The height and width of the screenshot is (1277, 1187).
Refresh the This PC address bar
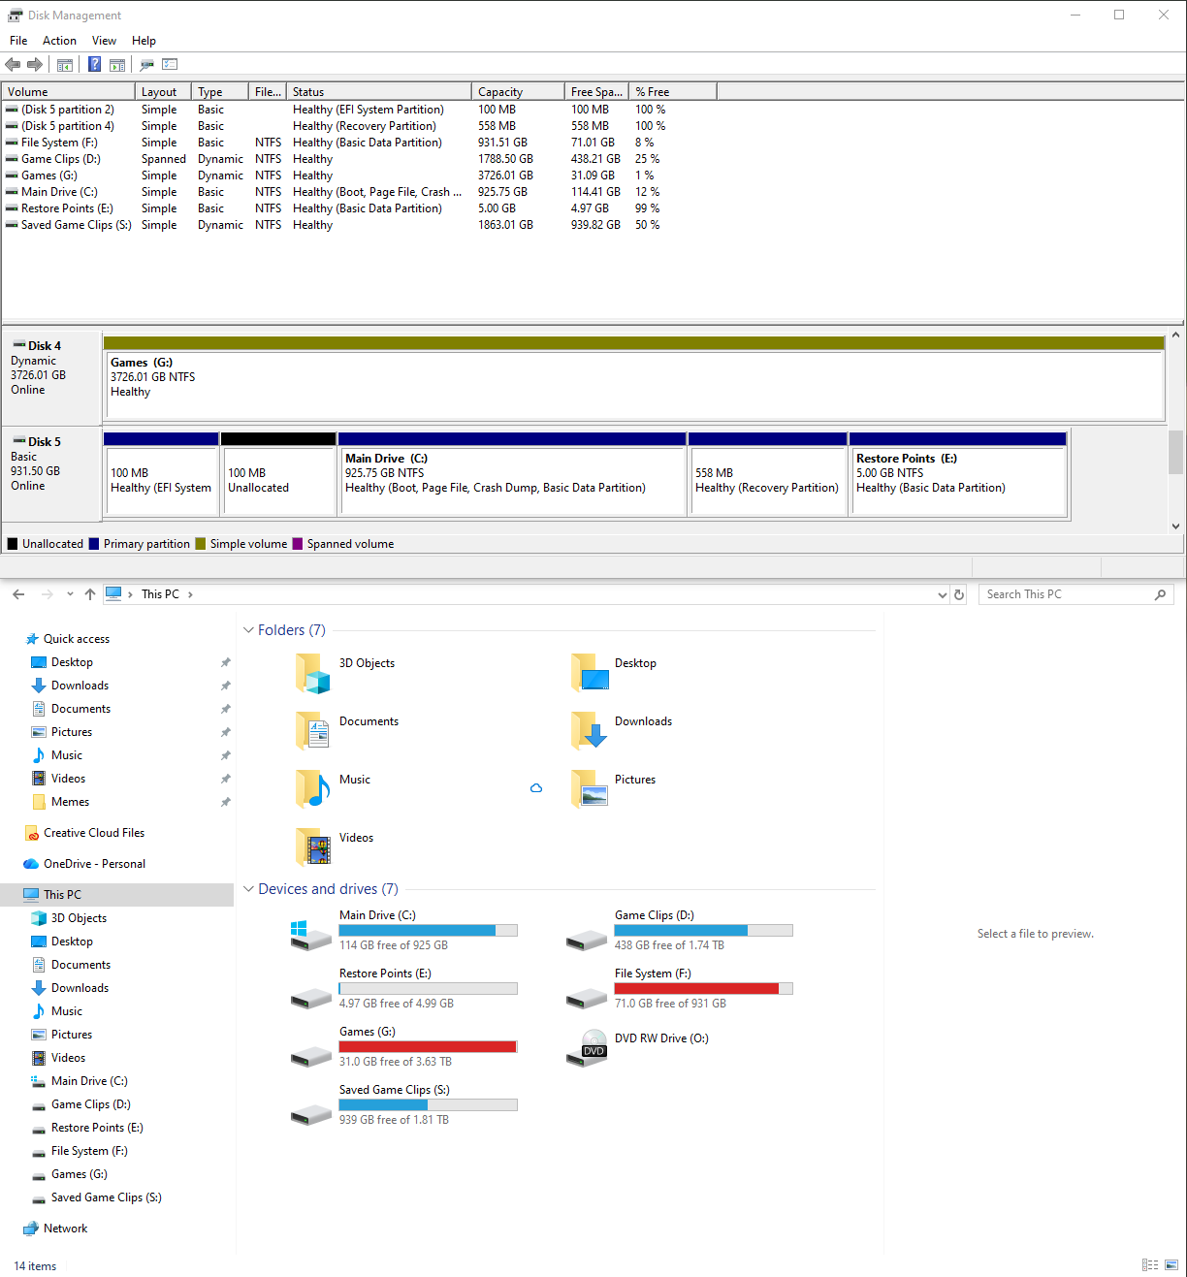coord(959,594)
